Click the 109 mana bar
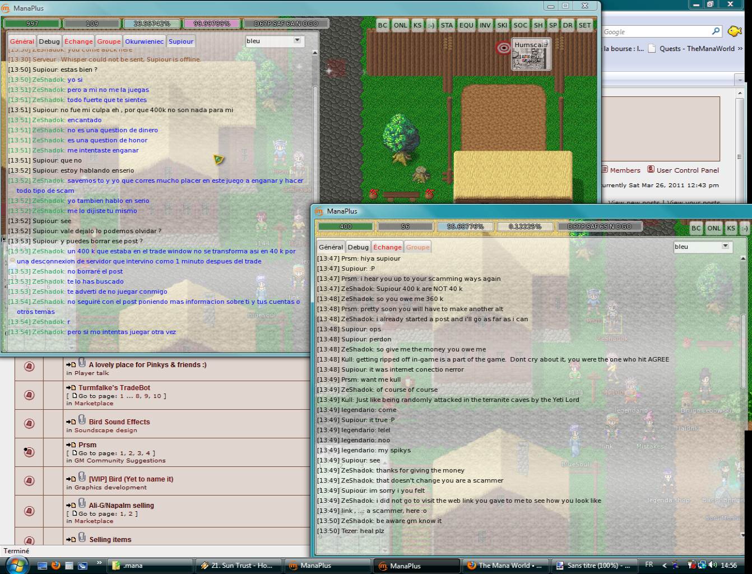Viewport: 752px width, 574px height. (92, 24)
